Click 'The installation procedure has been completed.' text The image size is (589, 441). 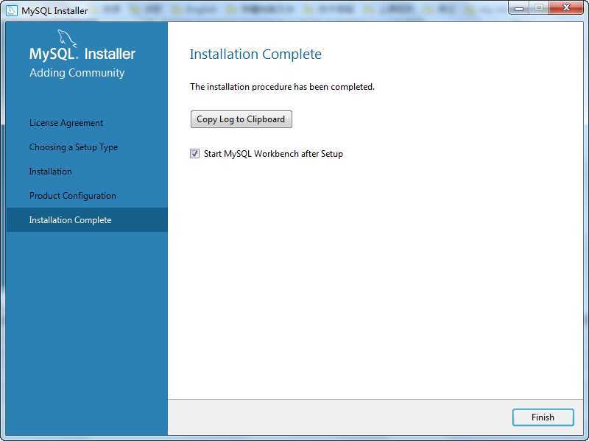[x=283, y=87]
